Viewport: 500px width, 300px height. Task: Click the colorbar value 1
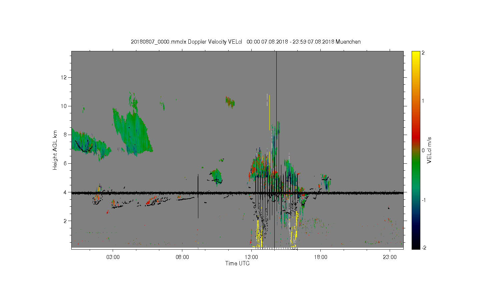coord(423,101)
